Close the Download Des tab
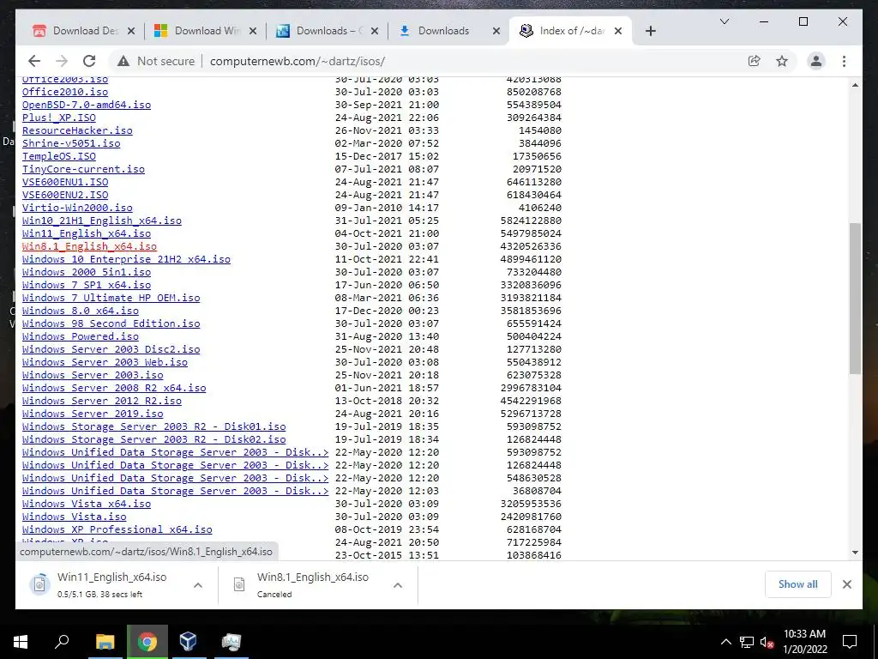This screenshot has width=878, height=659. [131, 31]
